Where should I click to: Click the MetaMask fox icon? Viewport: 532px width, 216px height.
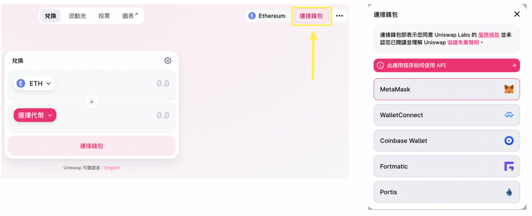tap(509, 90)
